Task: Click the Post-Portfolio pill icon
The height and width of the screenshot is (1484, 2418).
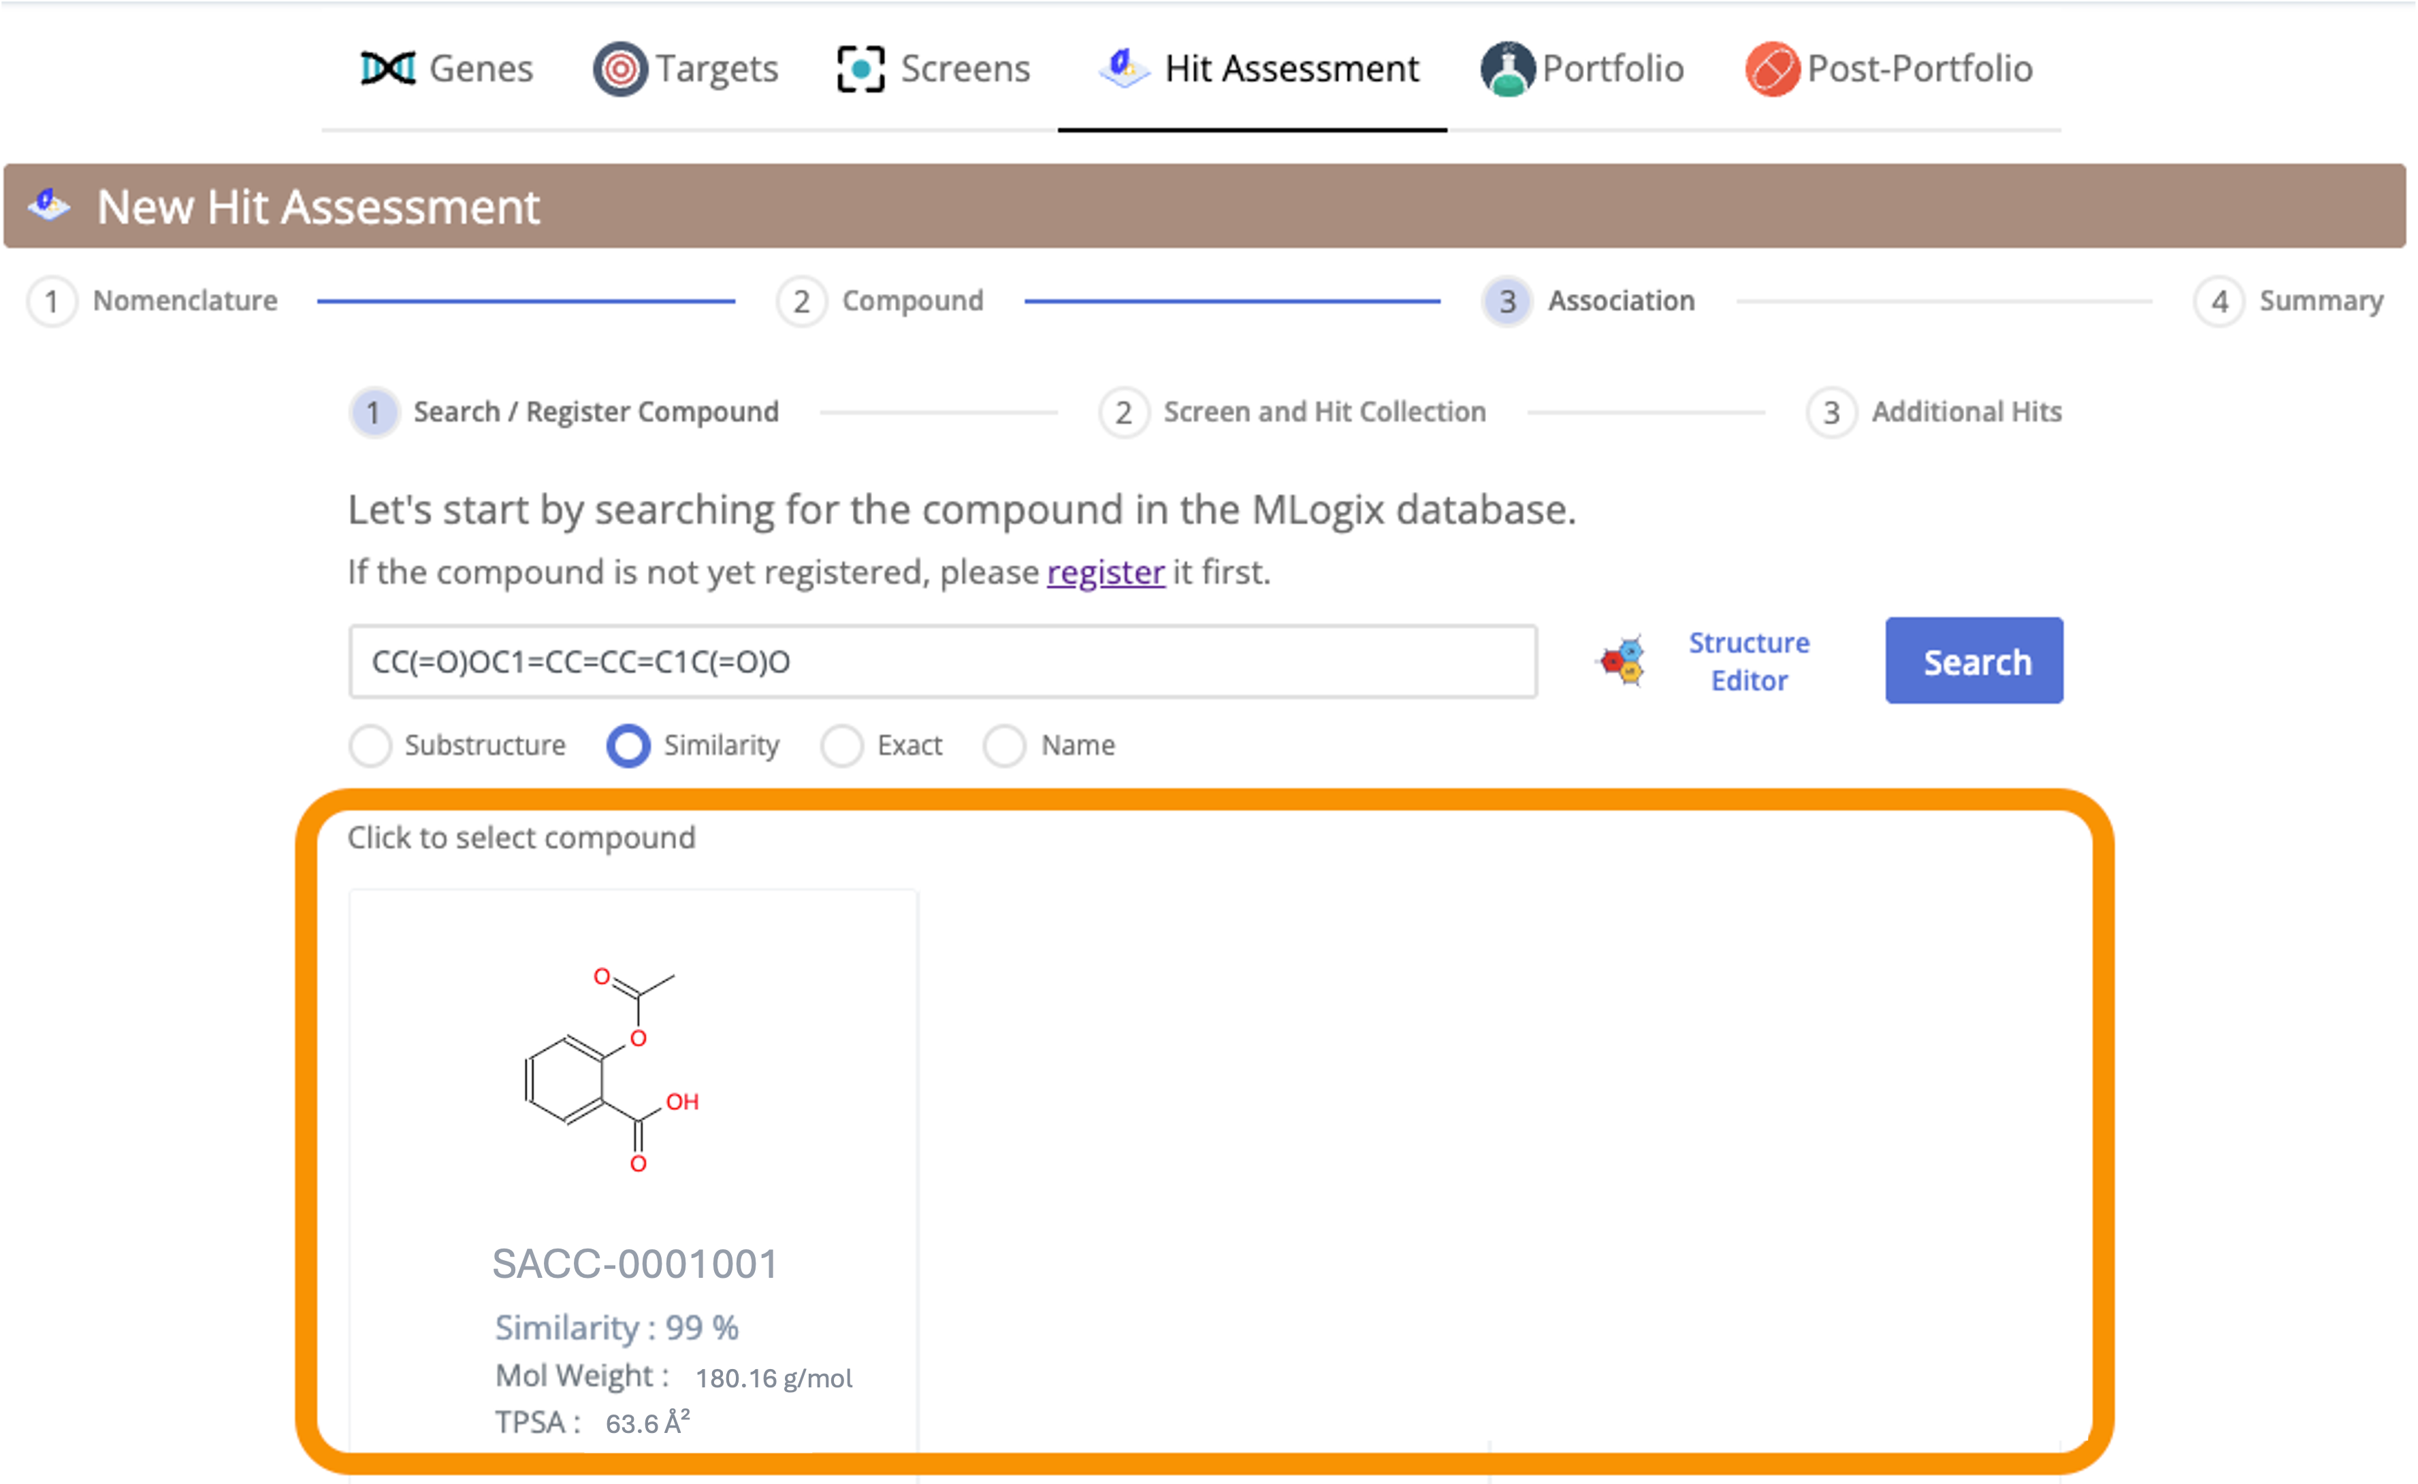Action: 1772,69
